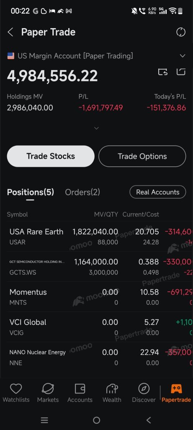Tap the refresh icon beside Paper Trade
The width and height of the screenshot is (193, 430).
coord(181,32)
